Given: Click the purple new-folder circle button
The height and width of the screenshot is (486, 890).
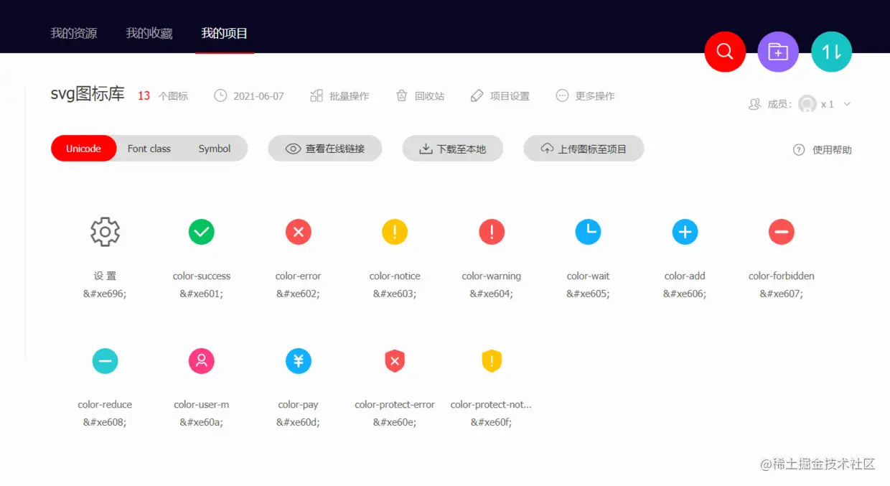Looking at the screenshot, I should (778, 52).
